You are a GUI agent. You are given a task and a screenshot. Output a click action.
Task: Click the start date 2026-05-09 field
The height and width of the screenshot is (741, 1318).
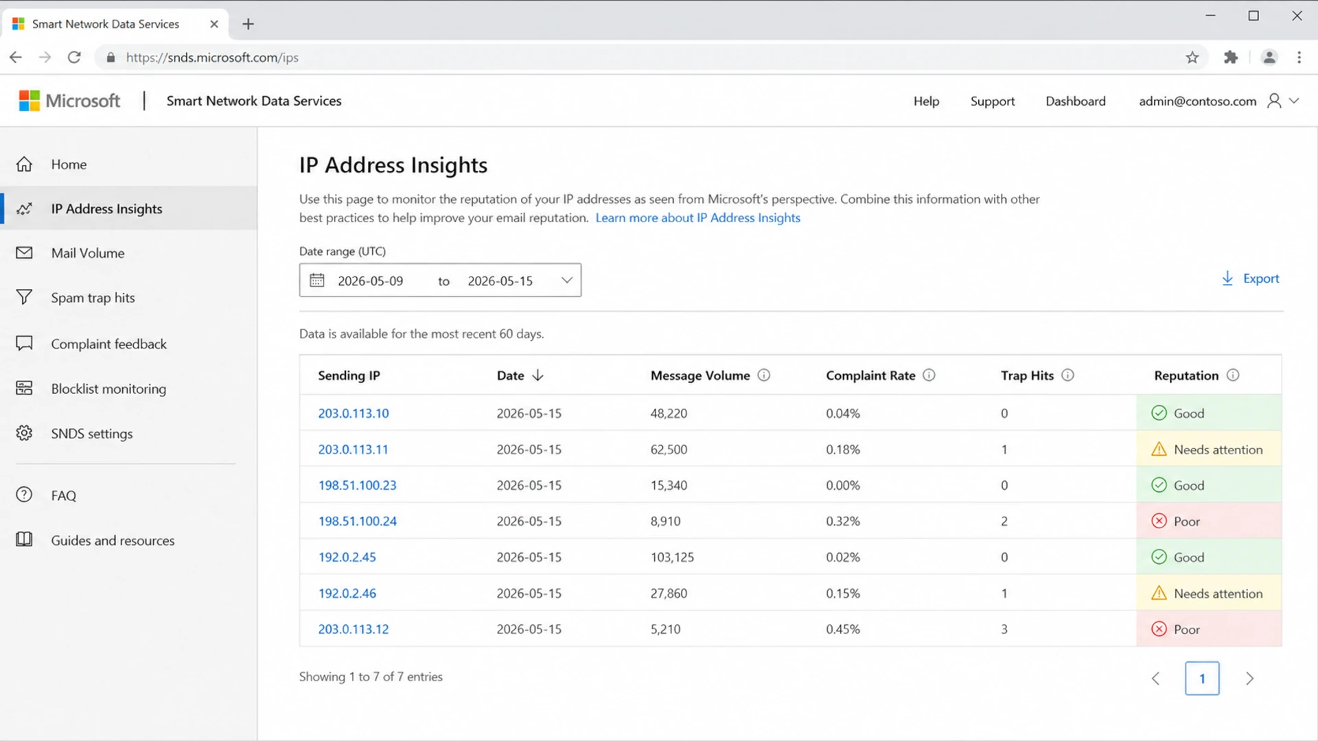click(370, 281)
